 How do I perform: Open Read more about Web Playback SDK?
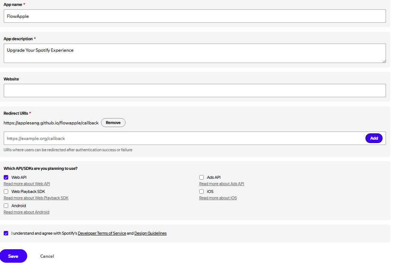(36, 198)
